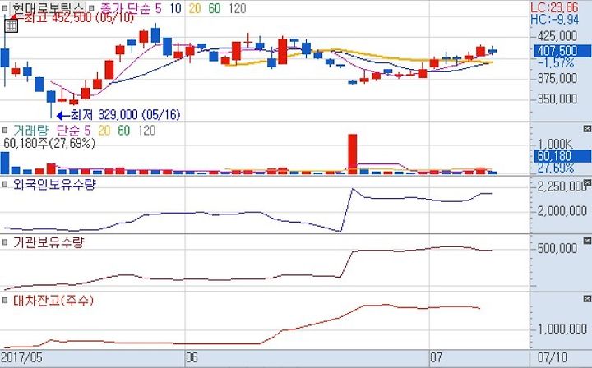Click the square marker beside 대차잔고(주수) label
Viewport: 592px width, 368px height.
(5, 301)
